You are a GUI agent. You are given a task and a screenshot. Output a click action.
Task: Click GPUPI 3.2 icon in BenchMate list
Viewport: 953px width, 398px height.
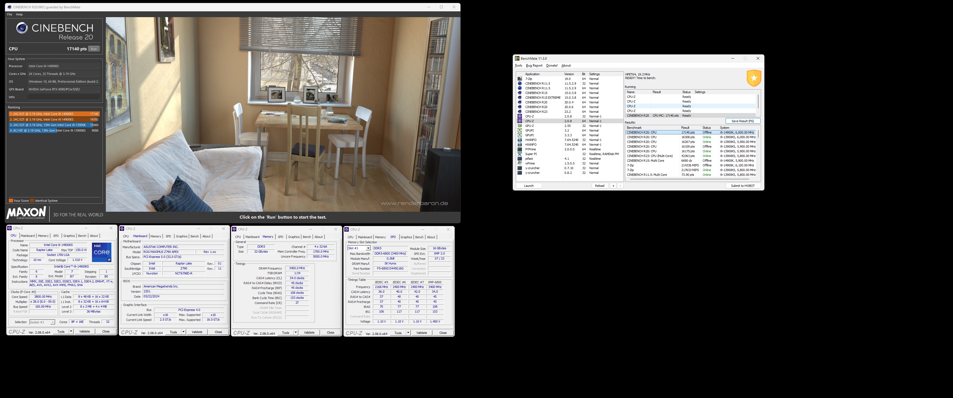click(520, 130)
